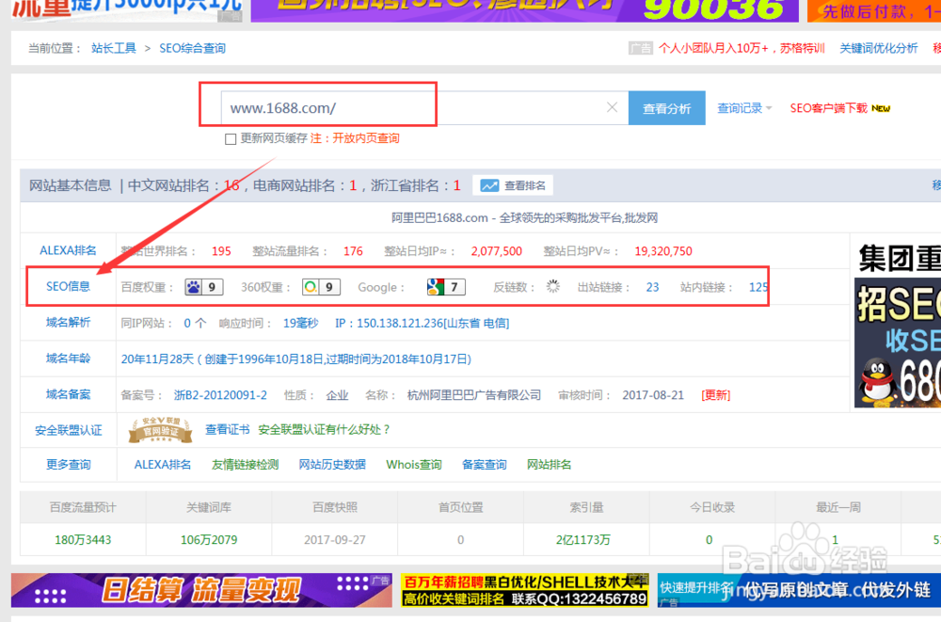This screenshot has height=622, width=941.
Task: Click the backlink count loading spinner
Action: [552, 286]
